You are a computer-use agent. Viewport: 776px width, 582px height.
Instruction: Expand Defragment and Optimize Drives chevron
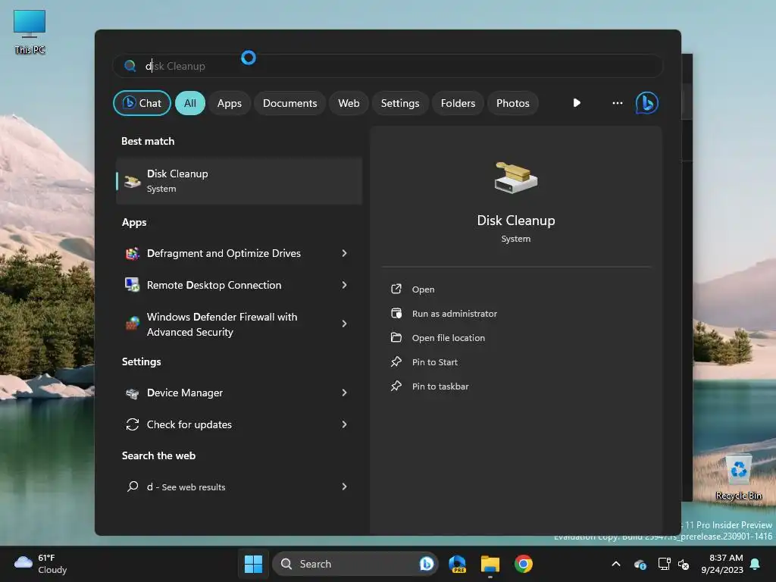pos(345,253)
